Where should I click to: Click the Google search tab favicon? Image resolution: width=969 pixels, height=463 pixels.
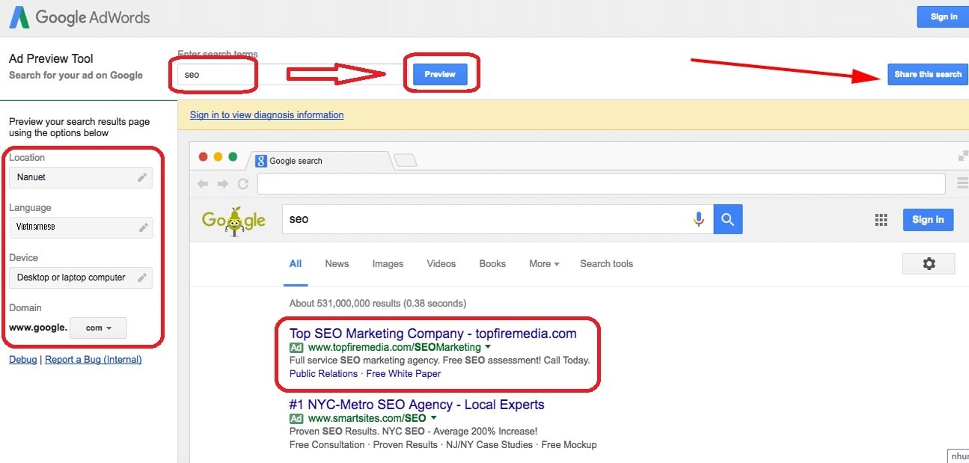point(261,161)
